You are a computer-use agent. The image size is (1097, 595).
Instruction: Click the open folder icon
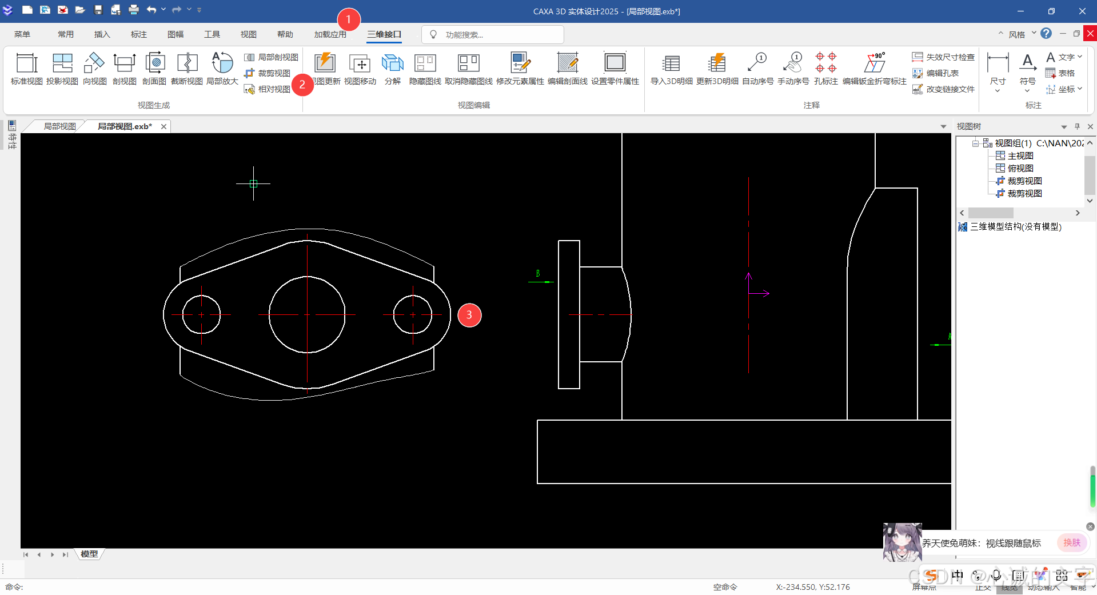pyautogui.click(x=80, y=10)
